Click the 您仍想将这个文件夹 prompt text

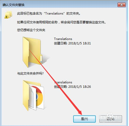pos(31,30)
